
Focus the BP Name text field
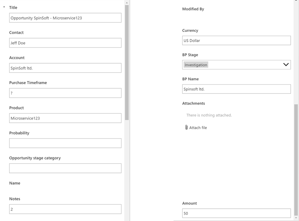pyautogui.click(x=236, y=89)
